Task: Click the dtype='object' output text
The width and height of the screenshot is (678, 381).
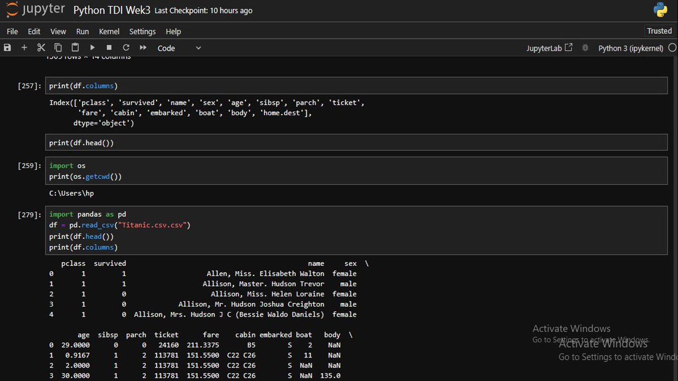Action: coord(103,123)
